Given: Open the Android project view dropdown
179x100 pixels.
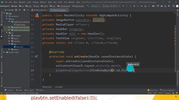Looking at the screenshot, I should coord(9,10).
